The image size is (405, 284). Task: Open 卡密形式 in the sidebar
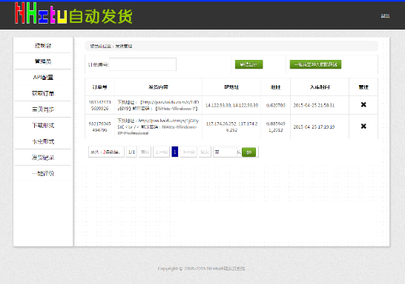(43, 141)
